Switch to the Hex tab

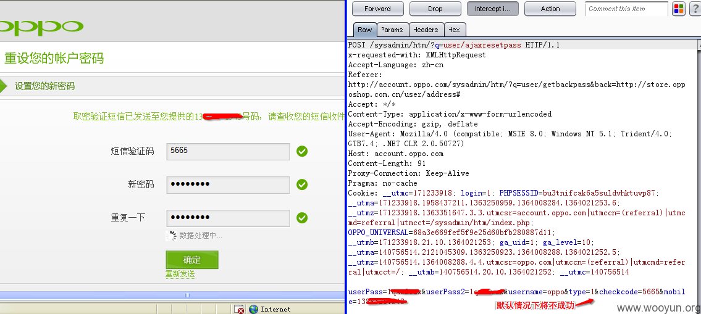click(x=455, y=30)
